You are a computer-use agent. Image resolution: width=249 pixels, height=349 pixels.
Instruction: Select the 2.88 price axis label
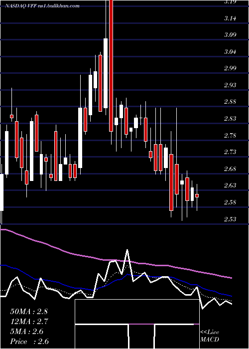pos(230,102)
